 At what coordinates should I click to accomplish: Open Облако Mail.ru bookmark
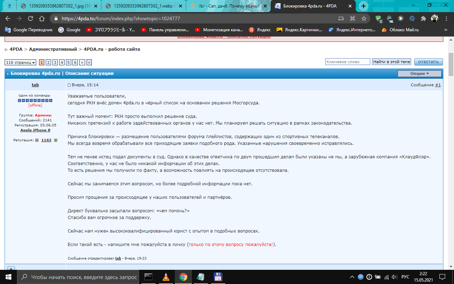tap(400, 30)
